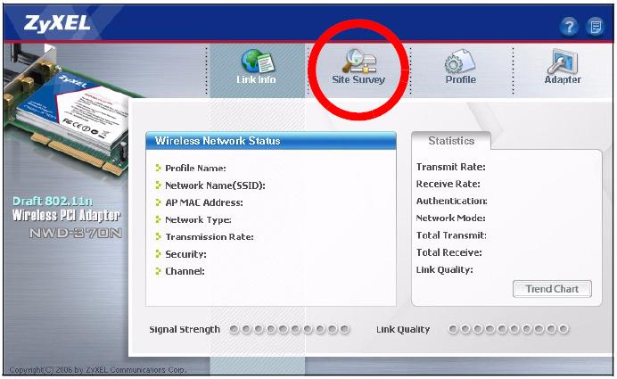The image size is (617, 379).
Task: Open the Link Info globe icon
Action: 258,61
